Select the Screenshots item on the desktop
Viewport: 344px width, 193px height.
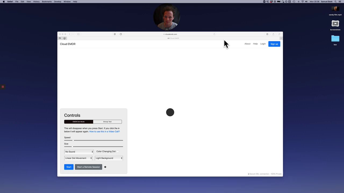pyautogui.click(x=335, y=25)
